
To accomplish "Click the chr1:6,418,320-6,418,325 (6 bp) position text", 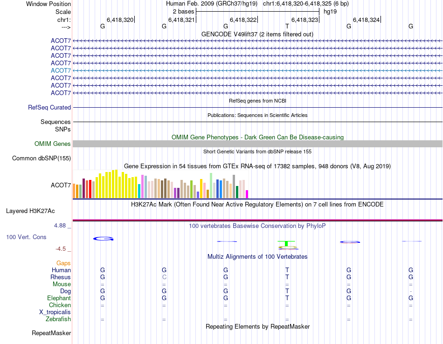I will pyautogui.click(x=306, y=4).
